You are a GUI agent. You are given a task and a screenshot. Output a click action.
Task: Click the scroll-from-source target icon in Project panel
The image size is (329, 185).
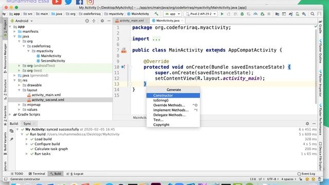tap(87, 21)
